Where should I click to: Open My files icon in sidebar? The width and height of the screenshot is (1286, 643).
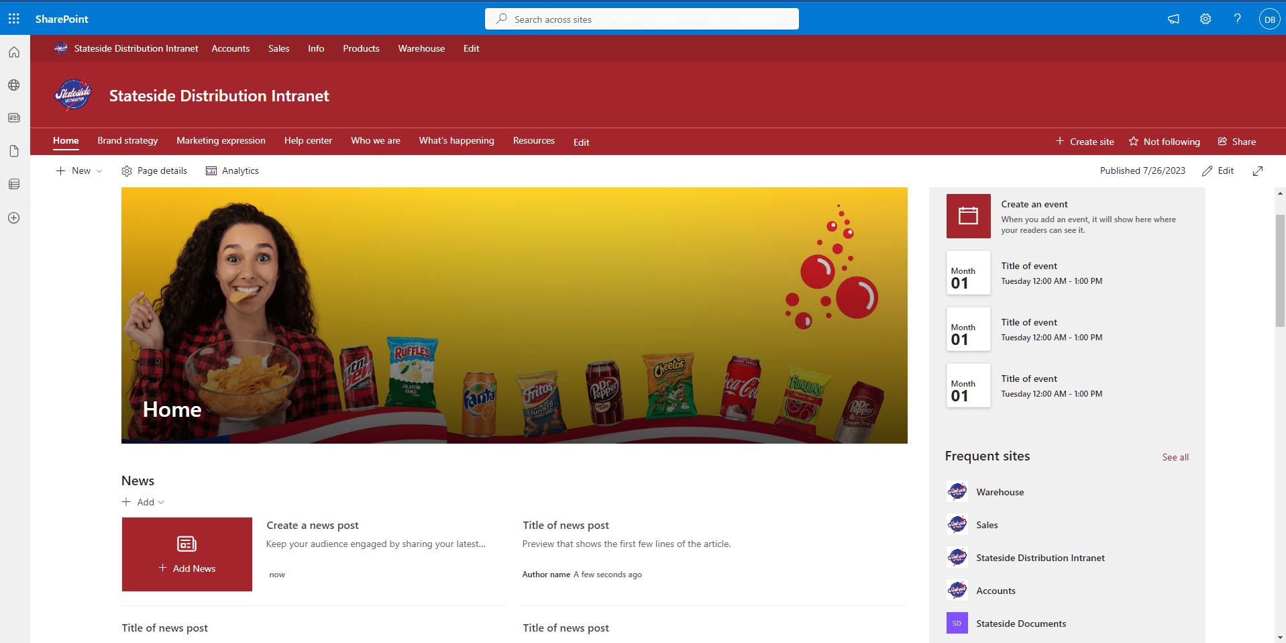tap(14, 151)
